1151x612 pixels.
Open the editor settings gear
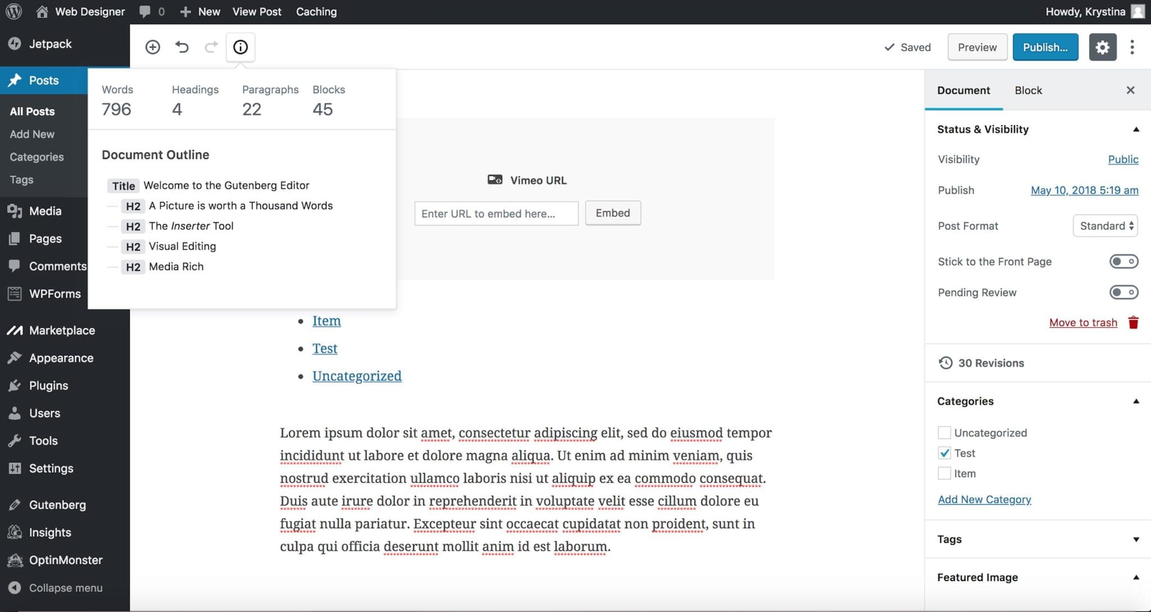click(x=1103, y=47)
